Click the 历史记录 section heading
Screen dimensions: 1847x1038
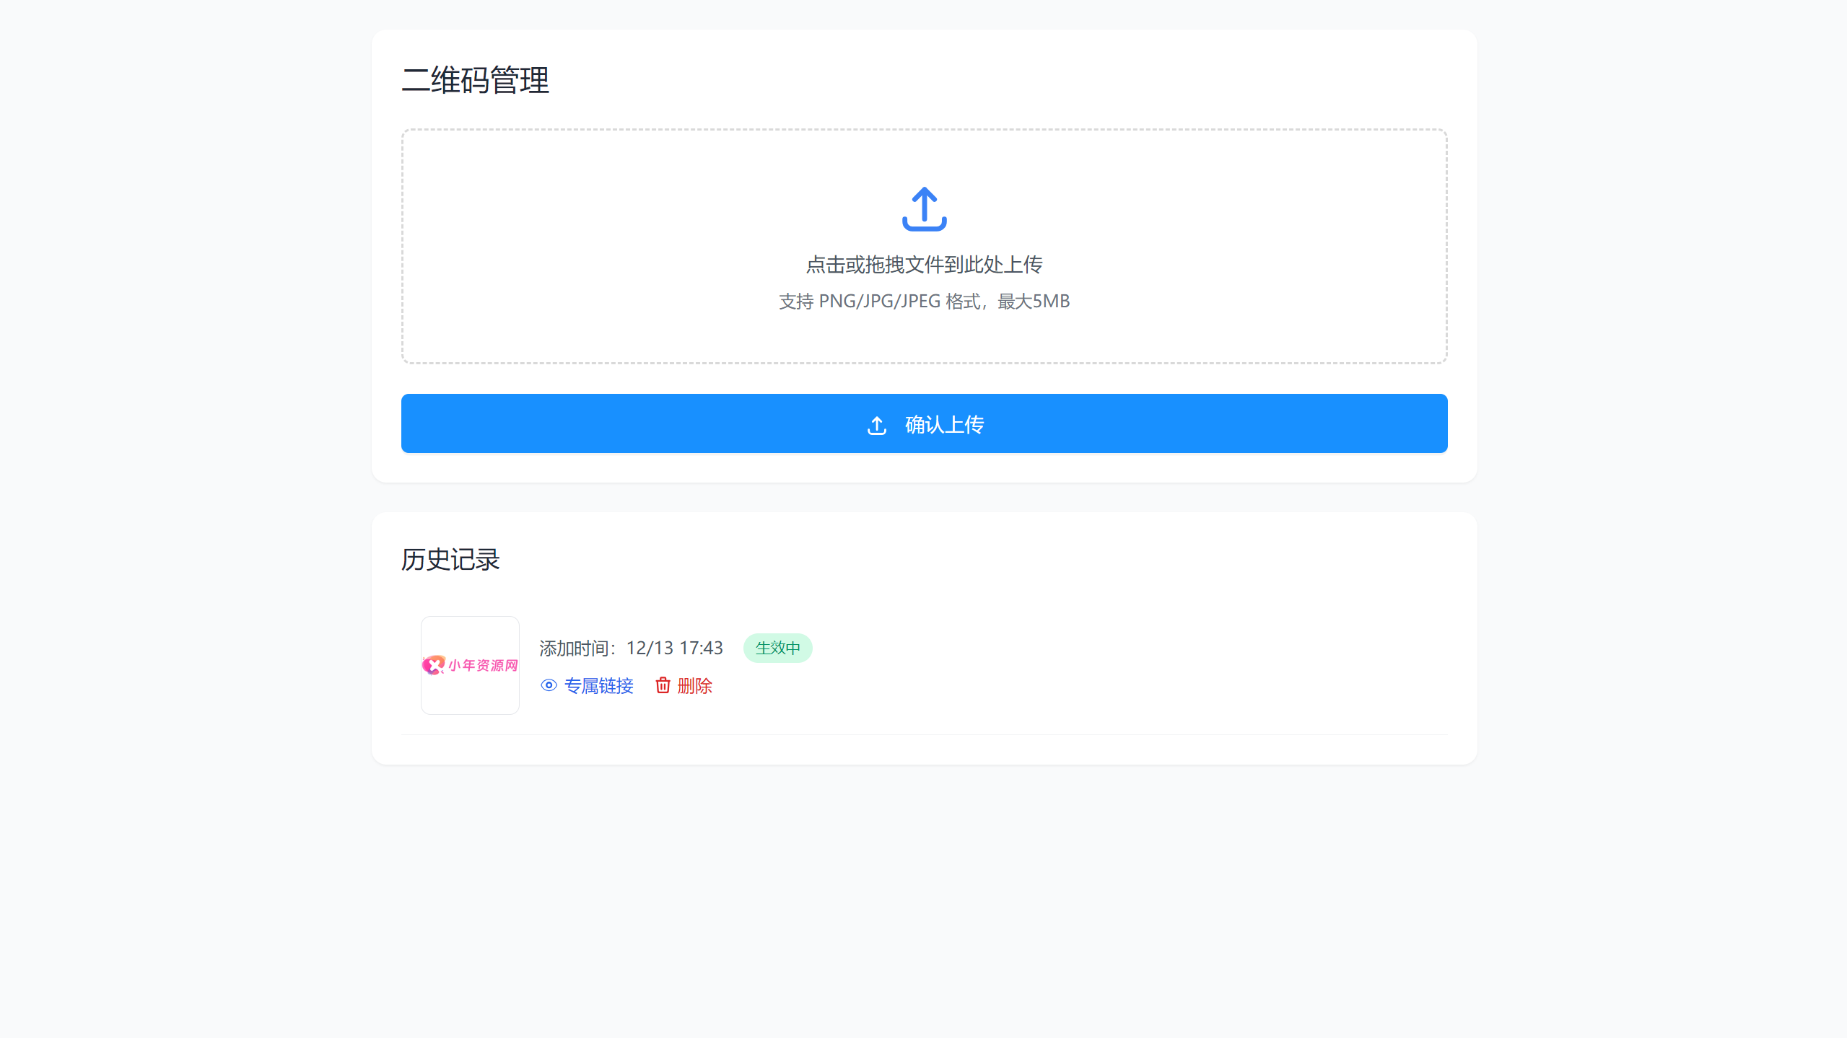point(450,559)
